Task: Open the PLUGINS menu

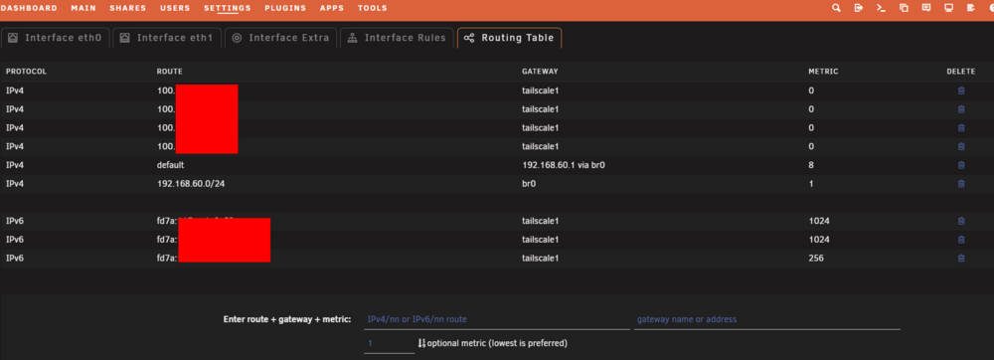Action: pos(285,8)
